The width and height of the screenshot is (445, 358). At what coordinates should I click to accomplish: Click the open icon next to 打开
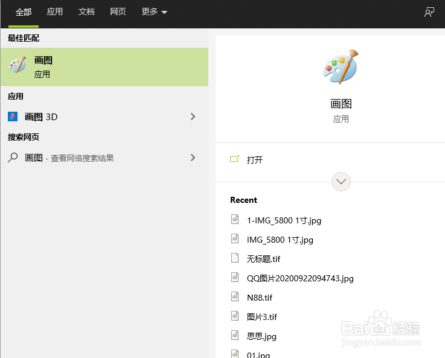(234, 159)
